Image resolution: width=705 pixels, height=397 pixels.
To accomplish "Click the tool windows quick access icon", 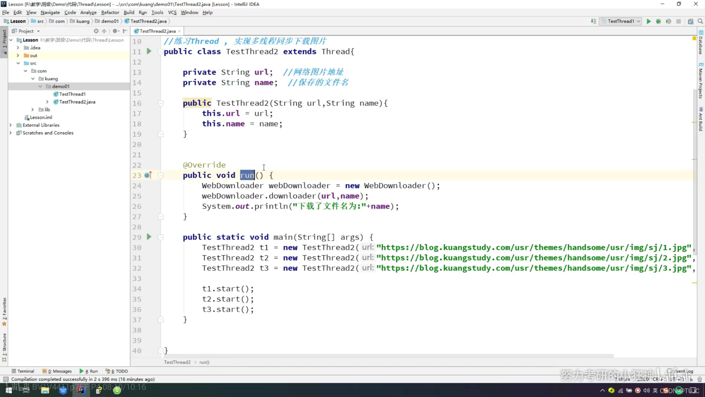I will click(6, 379).
